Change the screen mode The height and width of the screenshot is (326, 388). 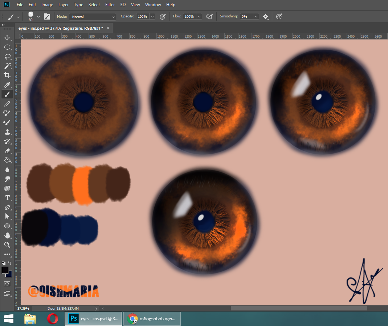tap(7, 293)
